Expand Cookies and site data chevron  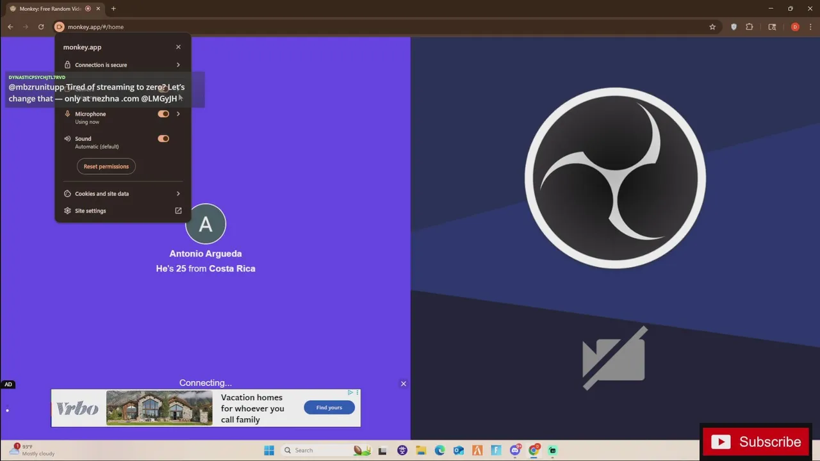pos(178,193)
